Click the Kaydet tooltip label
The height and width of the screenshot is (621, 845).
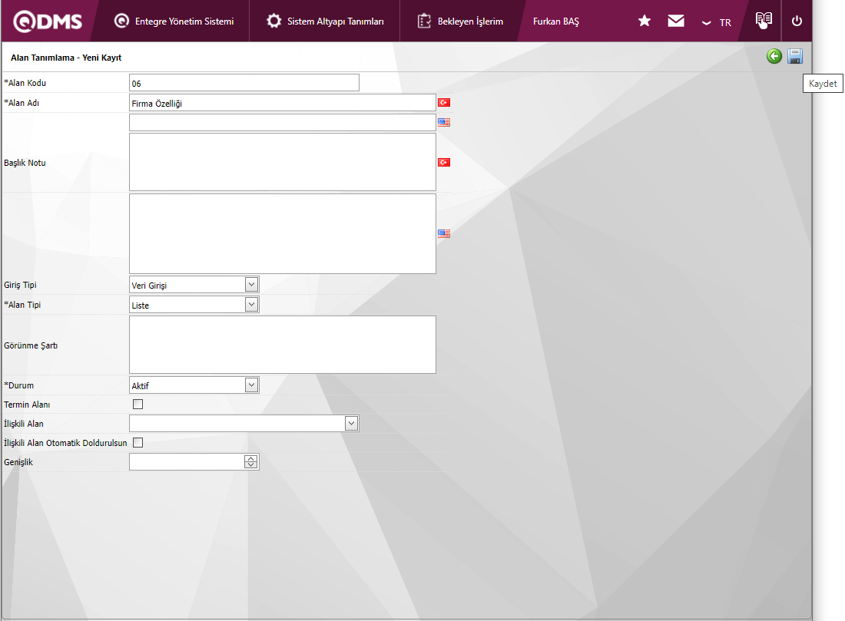click(823, 84)
